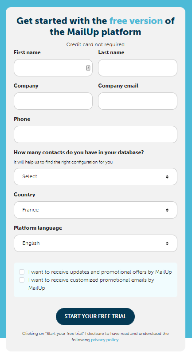
Task: Click the Start Your Free Trial button
Action: tap(95, 316)
